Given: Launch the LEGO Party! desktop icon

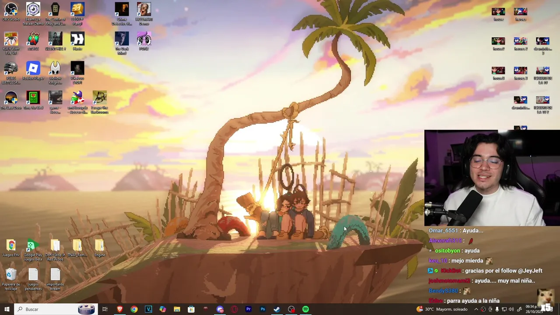Looking at the screenshot, I should pos(77,14).
